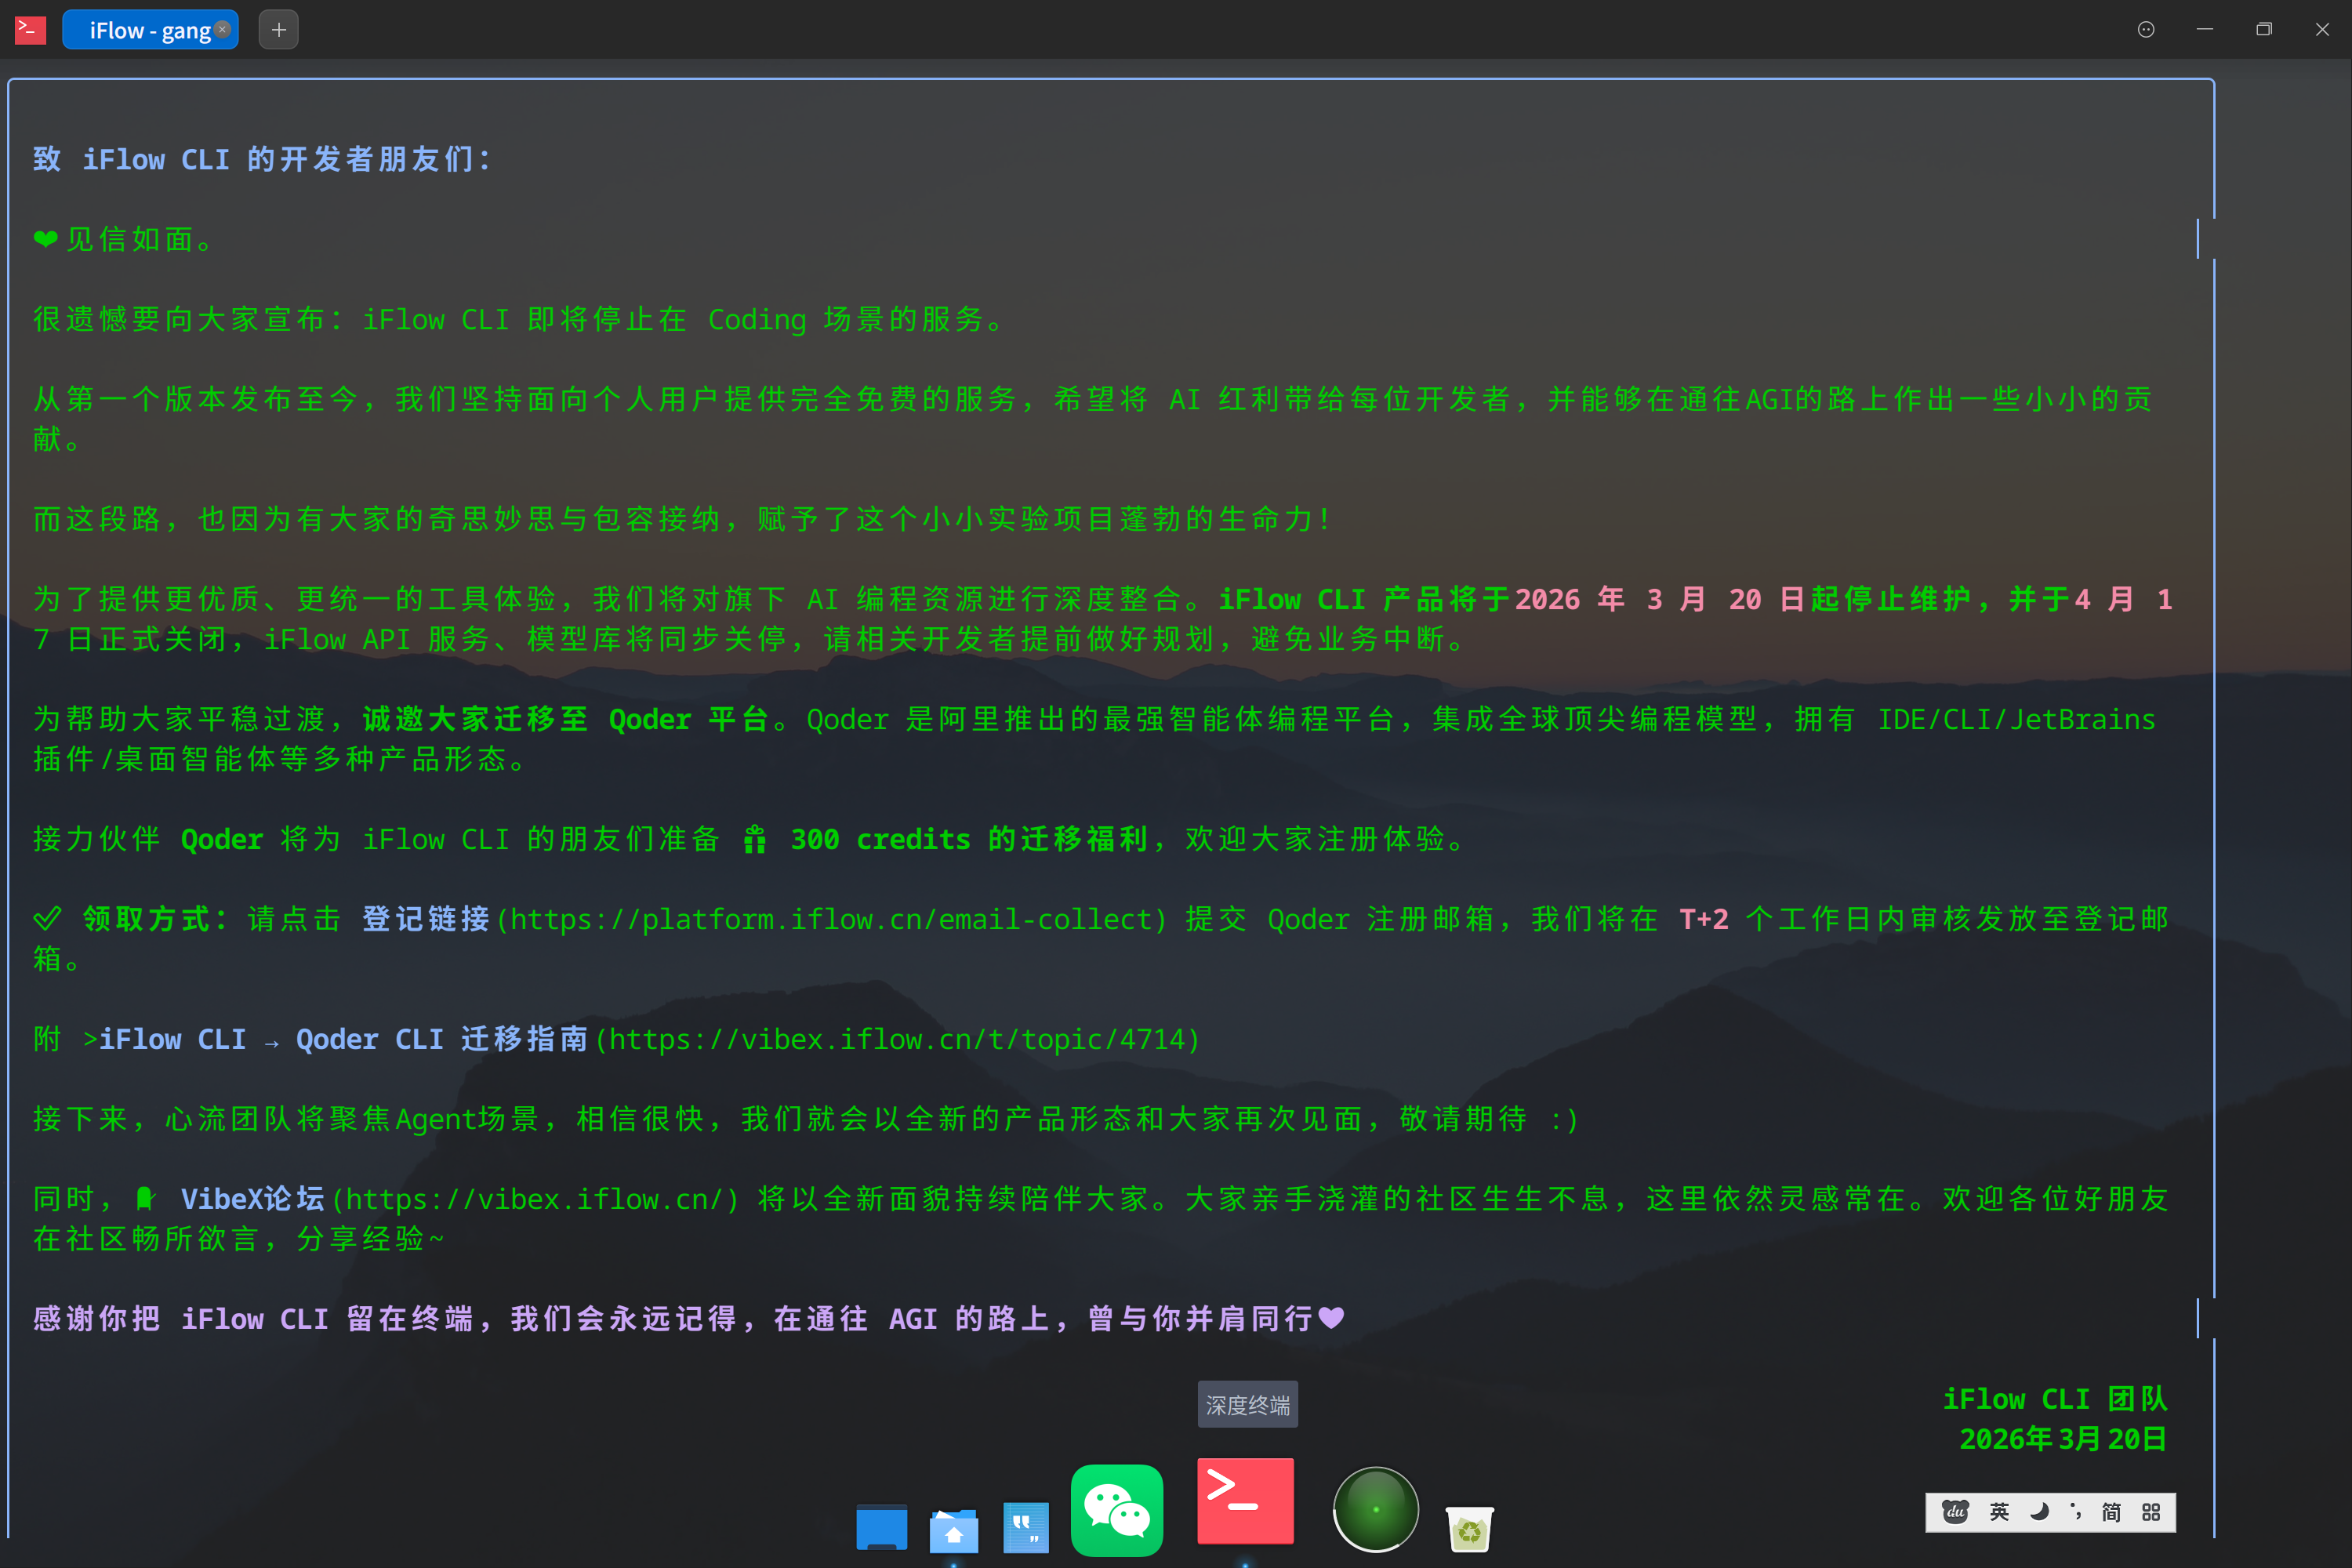Close the iFlow - gang tab

tap(222, 30)
